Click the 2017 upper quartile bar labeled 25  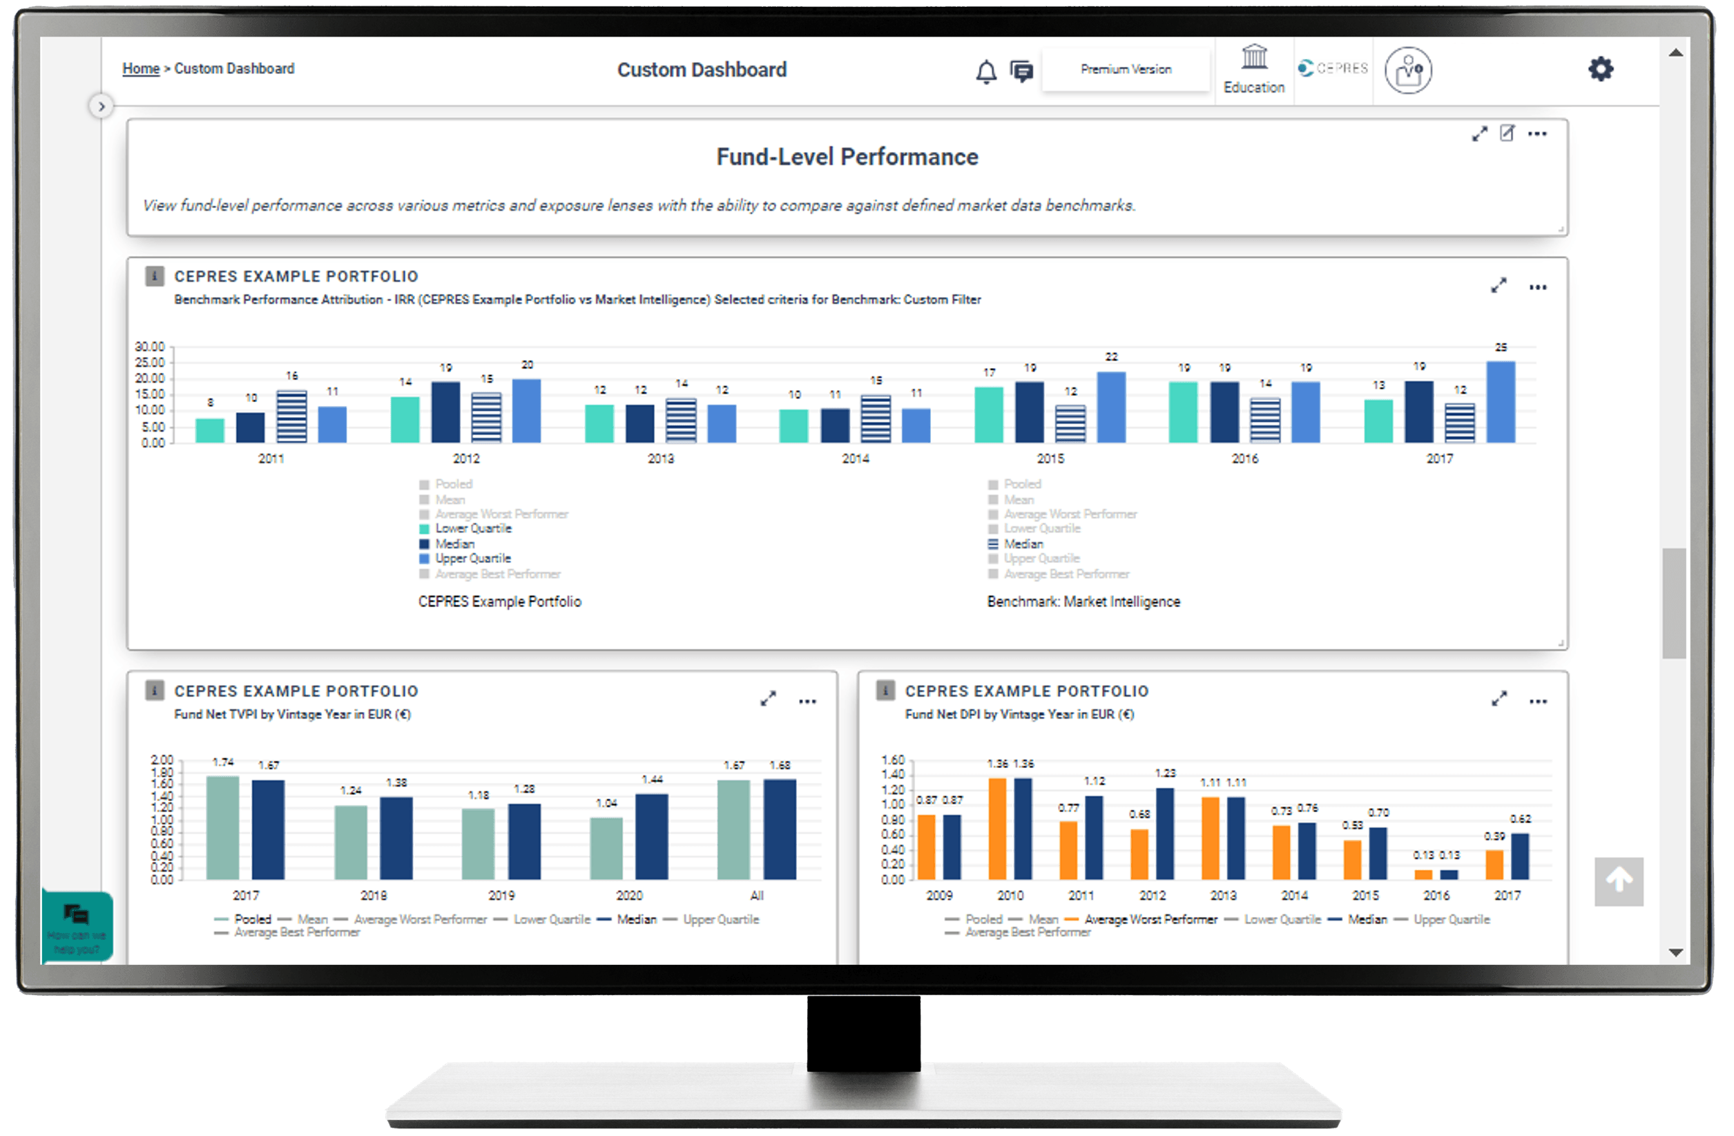pos(1501,402)
